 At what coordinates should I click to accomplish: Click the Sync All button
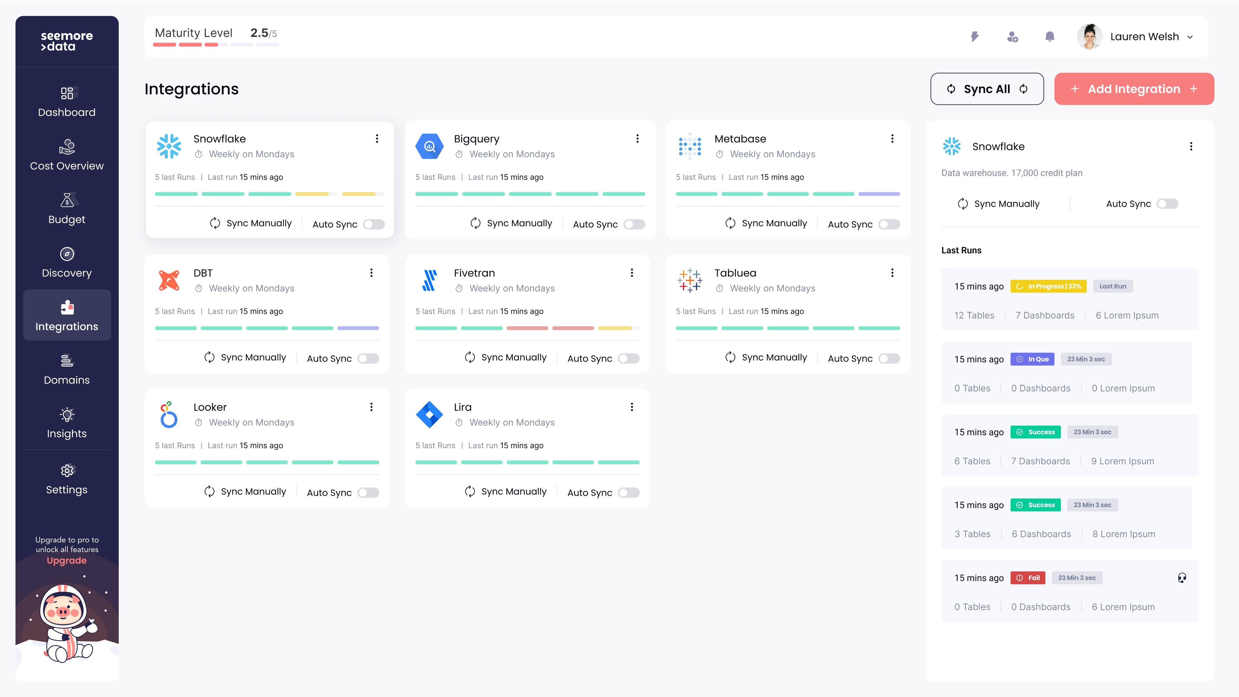(987, 89)
